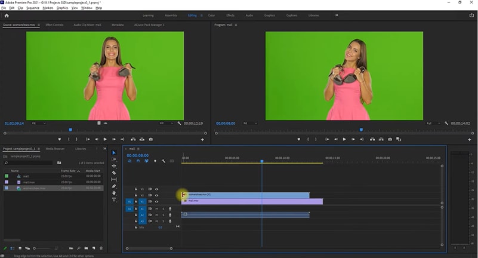
Task: Click the New Bin folder icon in Project panel
Action: [87, 248]
